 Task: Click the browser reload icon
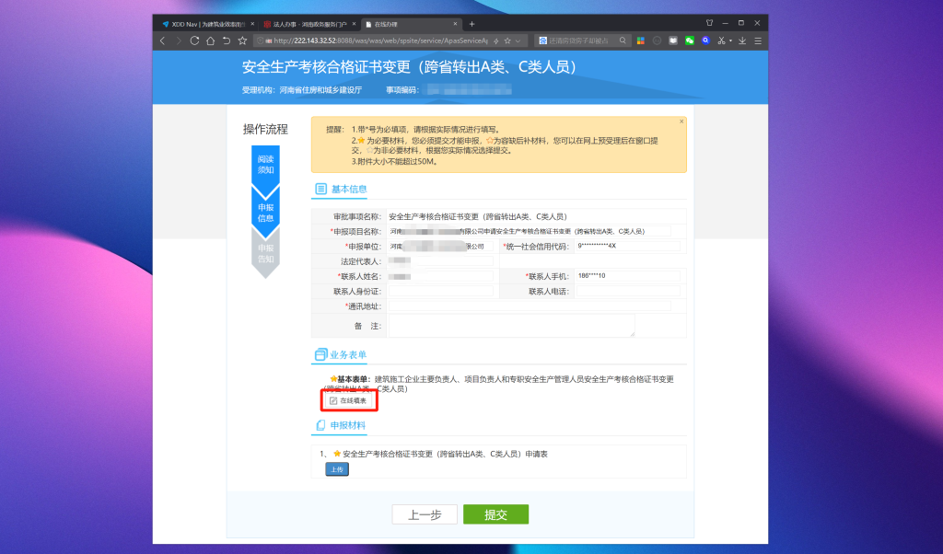pos(194,40)
